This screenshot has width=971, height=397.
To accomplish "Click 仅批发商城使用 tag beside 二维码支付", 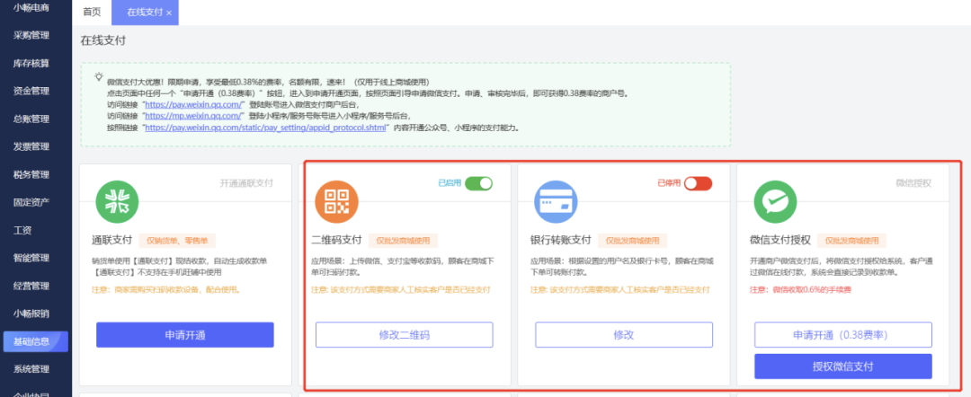I will [x=403, y=241].
